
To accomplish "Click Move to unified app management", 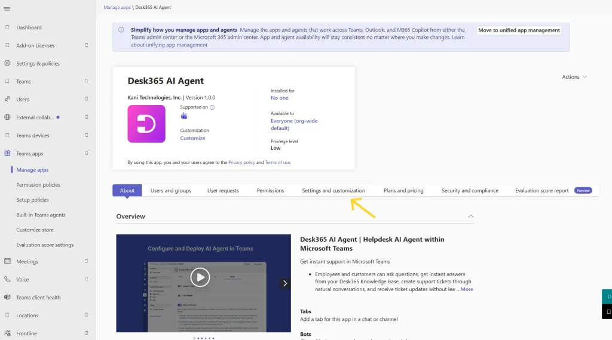I will [x=519, y=30].
